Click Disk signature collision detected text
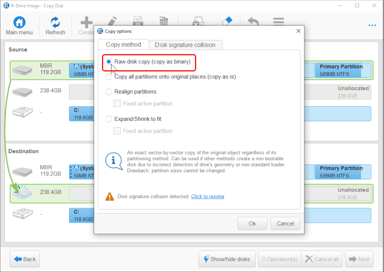 coord(153,197)
